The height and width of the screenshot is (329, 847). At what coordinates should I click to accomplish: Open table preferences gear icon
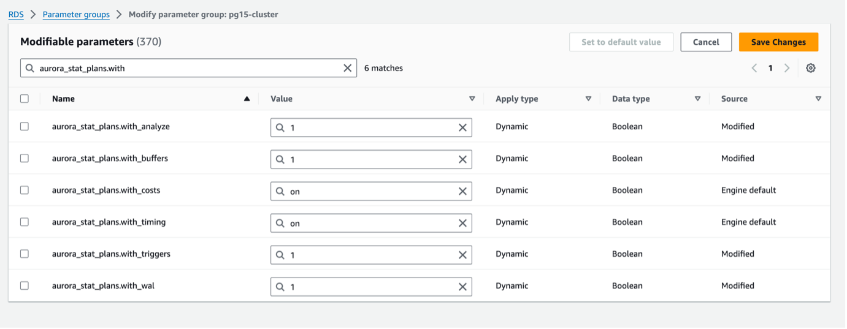point(810,68)
